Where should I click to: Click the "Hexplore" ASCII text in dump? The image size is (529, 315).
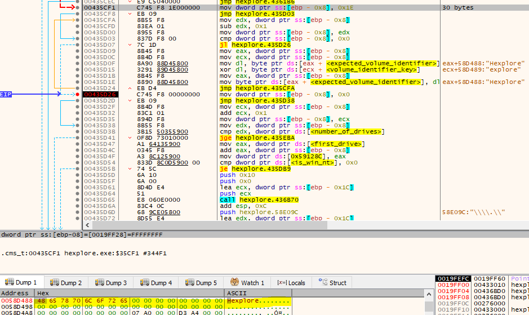point(243,300)
